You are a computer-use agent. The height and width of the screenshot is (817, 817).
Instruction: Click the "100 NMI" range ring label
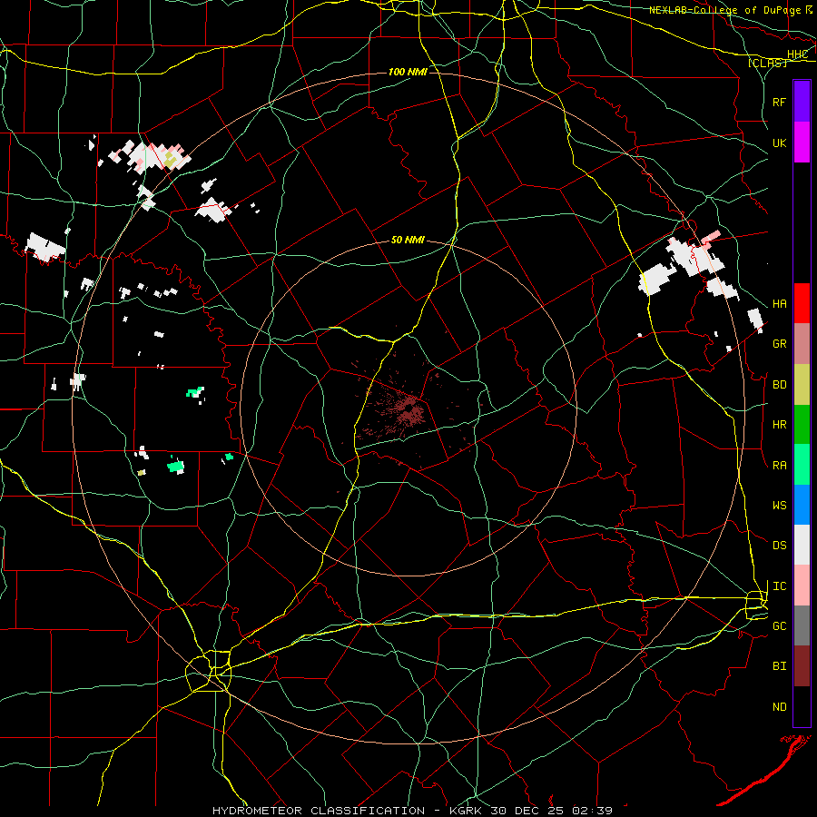[408, 72]
